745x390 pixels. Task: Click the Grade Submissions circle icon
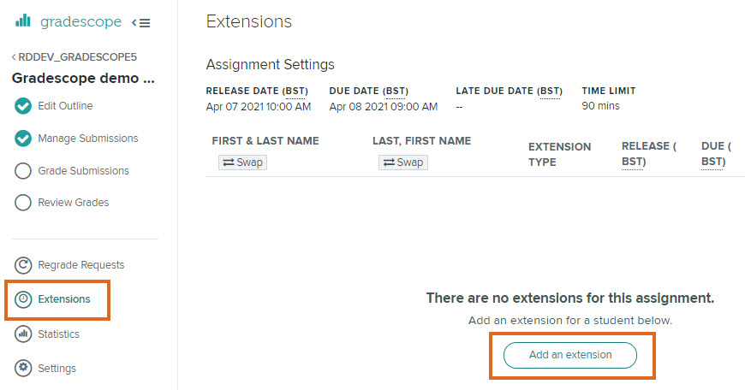(24, 171)
